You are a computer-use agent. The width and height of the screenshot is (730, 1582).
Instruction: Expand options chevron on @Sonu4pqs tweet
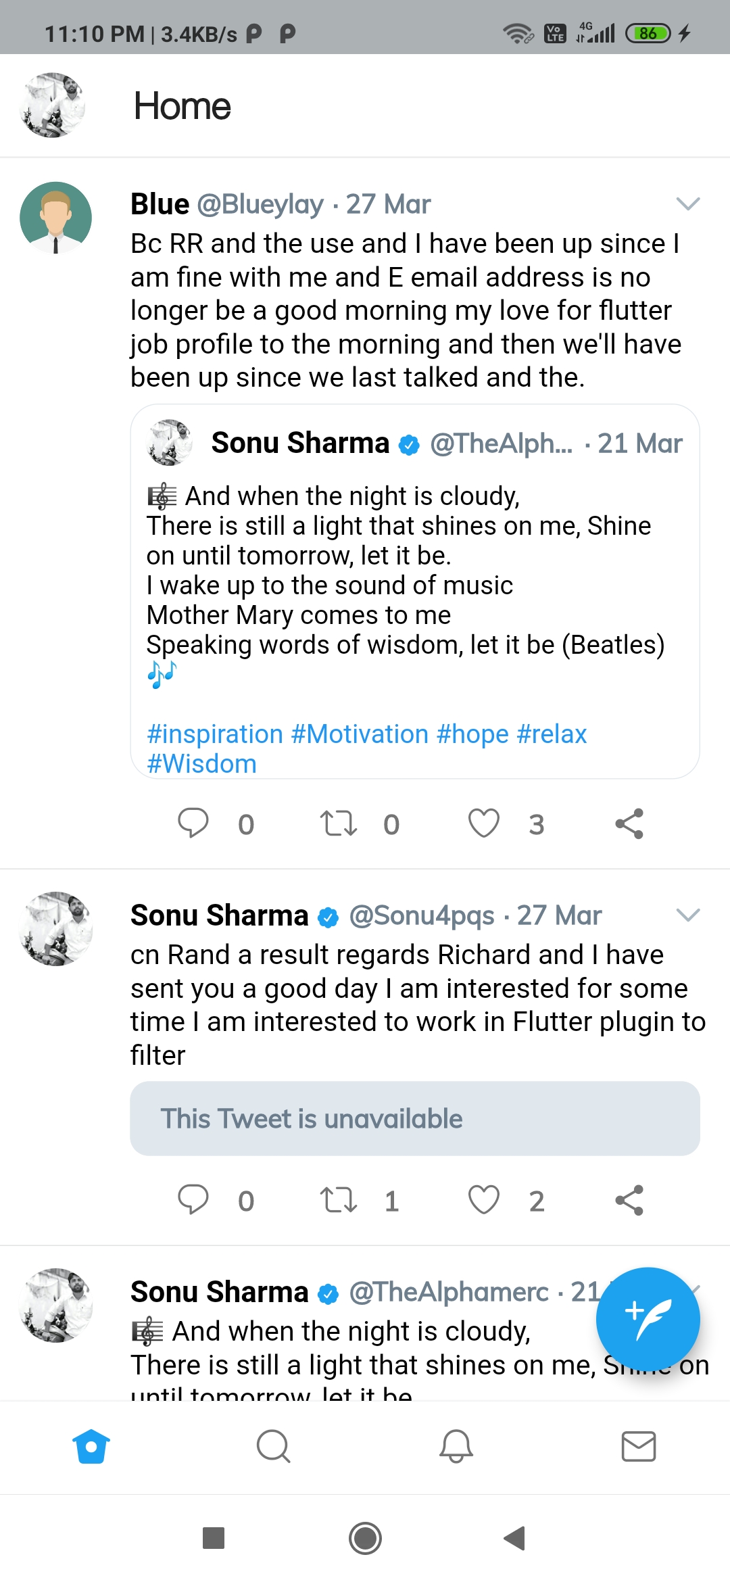687,915
